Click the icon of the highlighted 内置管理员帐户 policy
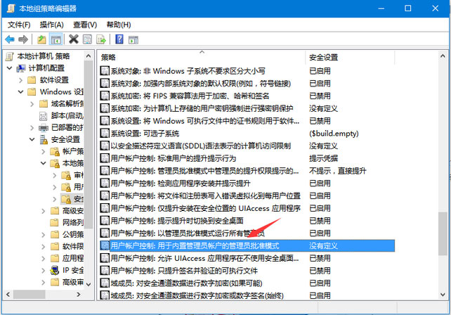Viewport: 451px width, 315px height. tap(105, 245)
